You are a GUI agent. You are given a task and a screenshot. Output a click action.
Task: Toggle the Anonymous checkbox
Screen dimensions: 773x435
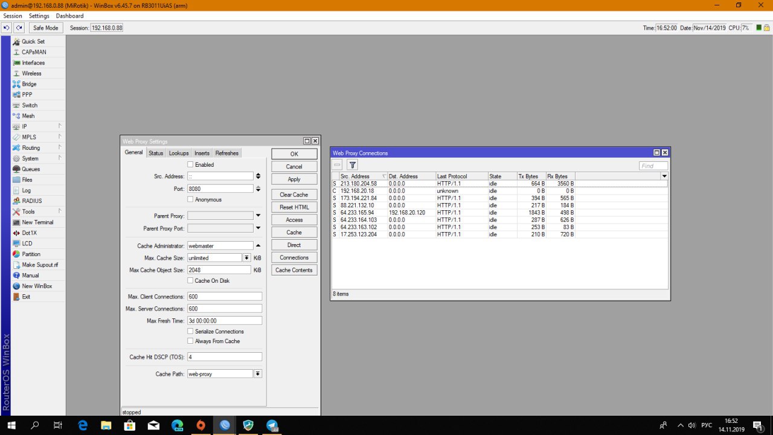click(190, 199)
